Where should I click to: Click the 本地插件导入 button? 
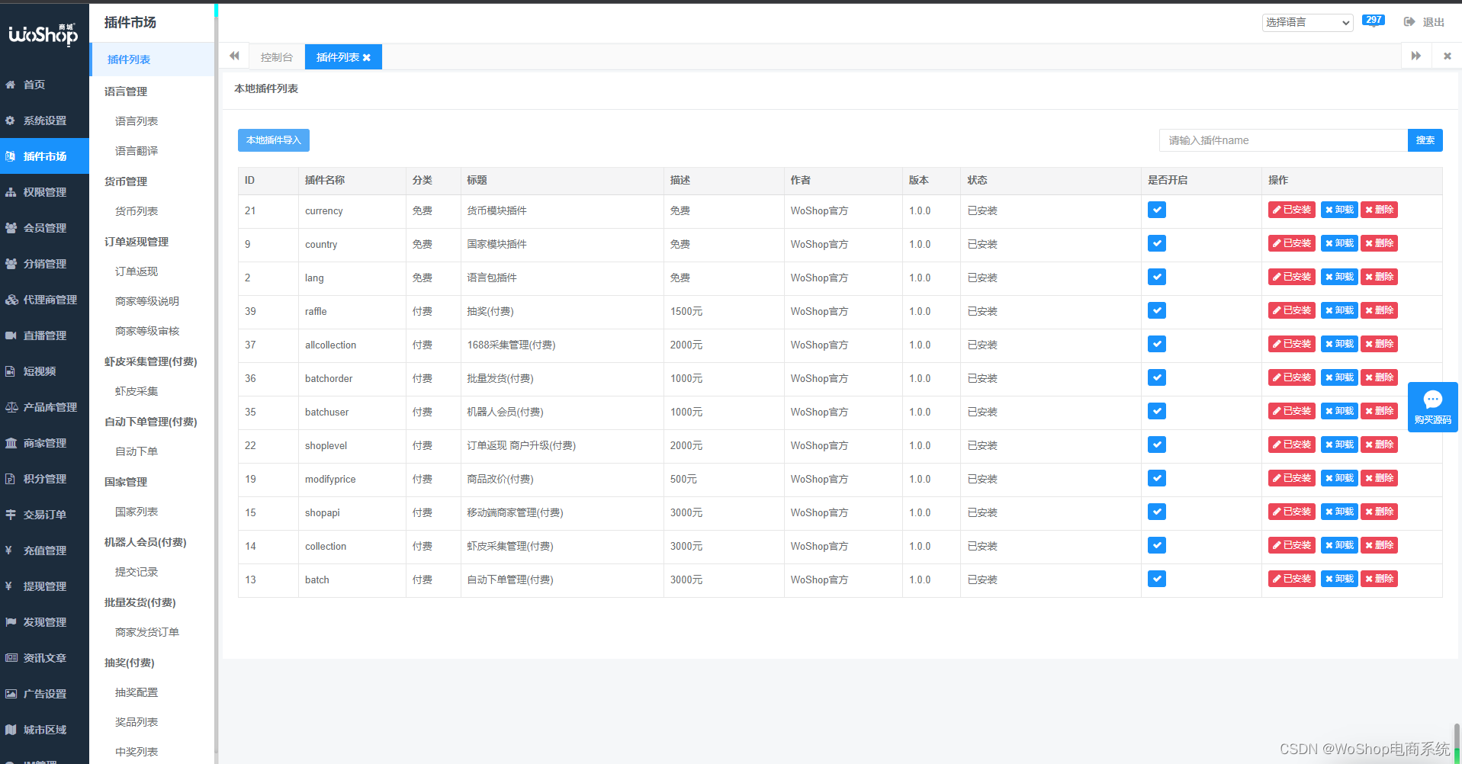tap(274, 140)
